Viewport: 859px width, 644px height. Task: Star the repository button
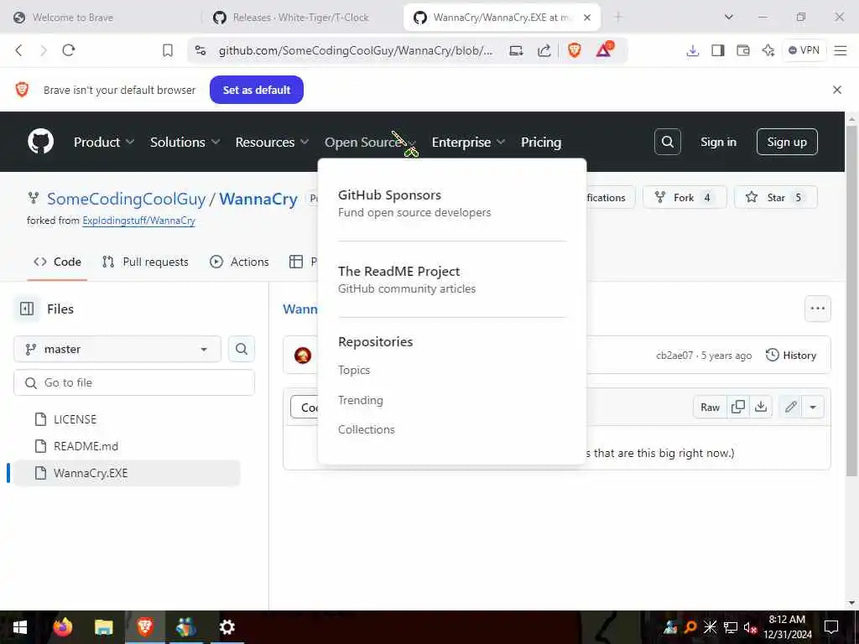[x=775, y=198]
